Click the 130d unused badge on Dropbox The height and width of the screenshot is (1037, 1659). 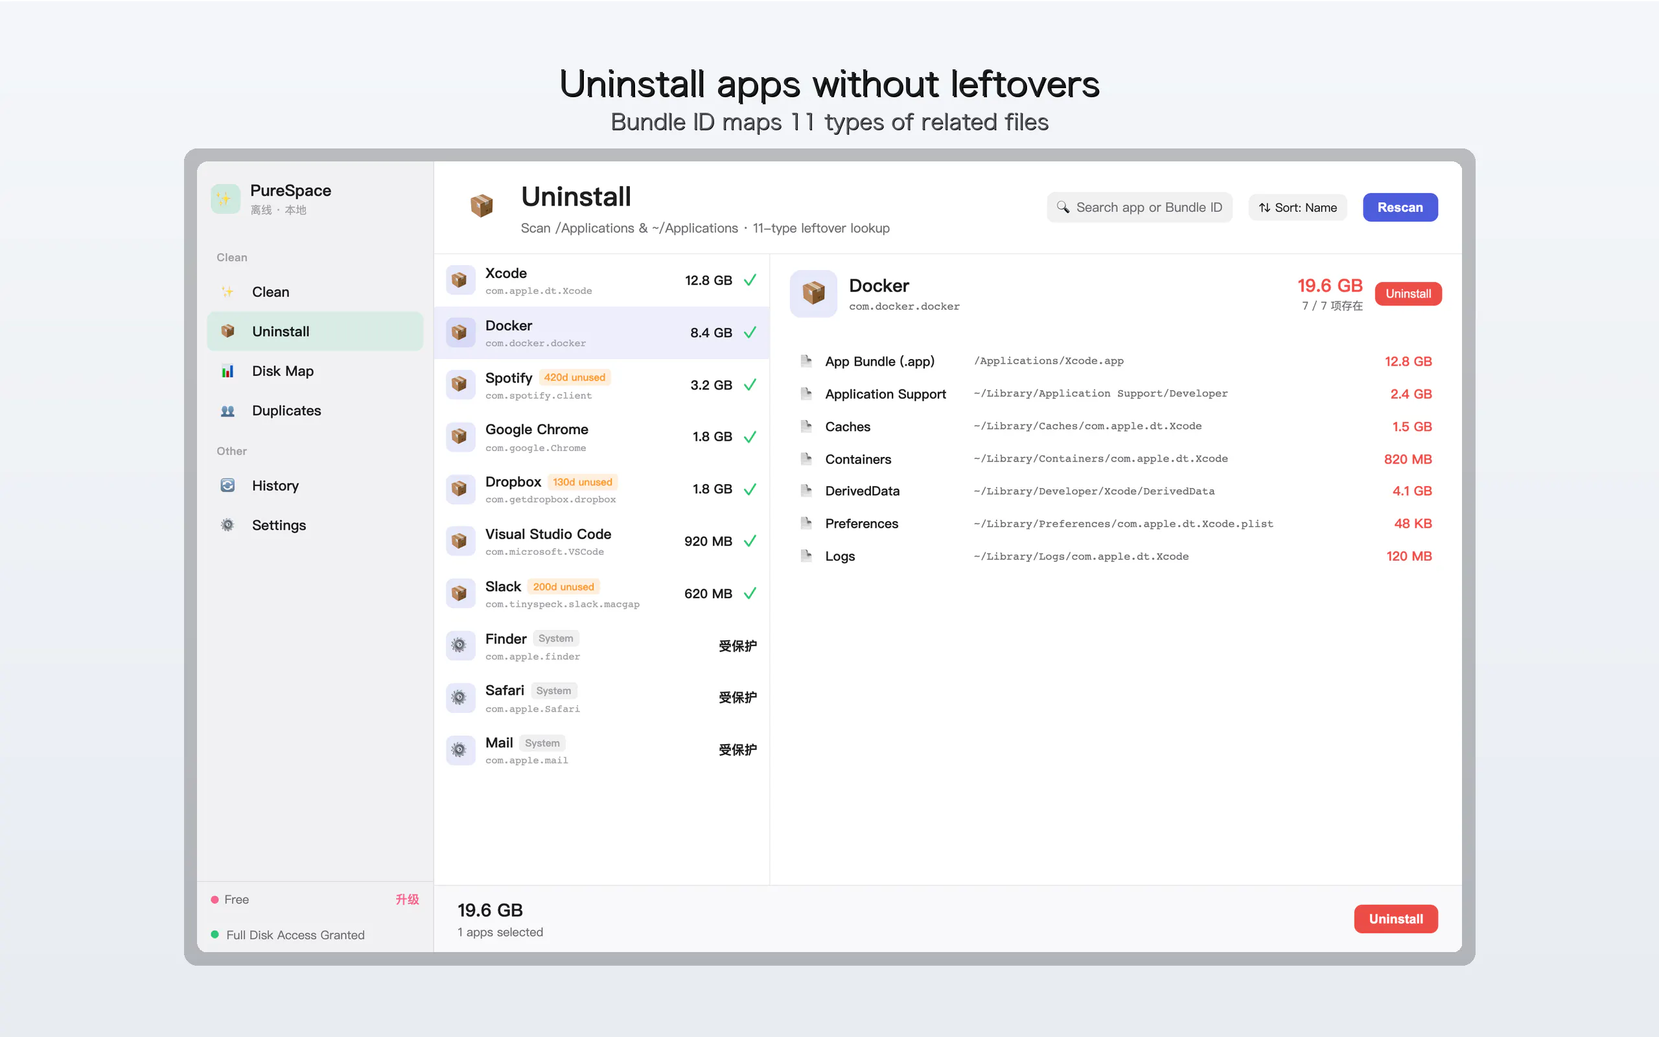(x=583, y=482)
